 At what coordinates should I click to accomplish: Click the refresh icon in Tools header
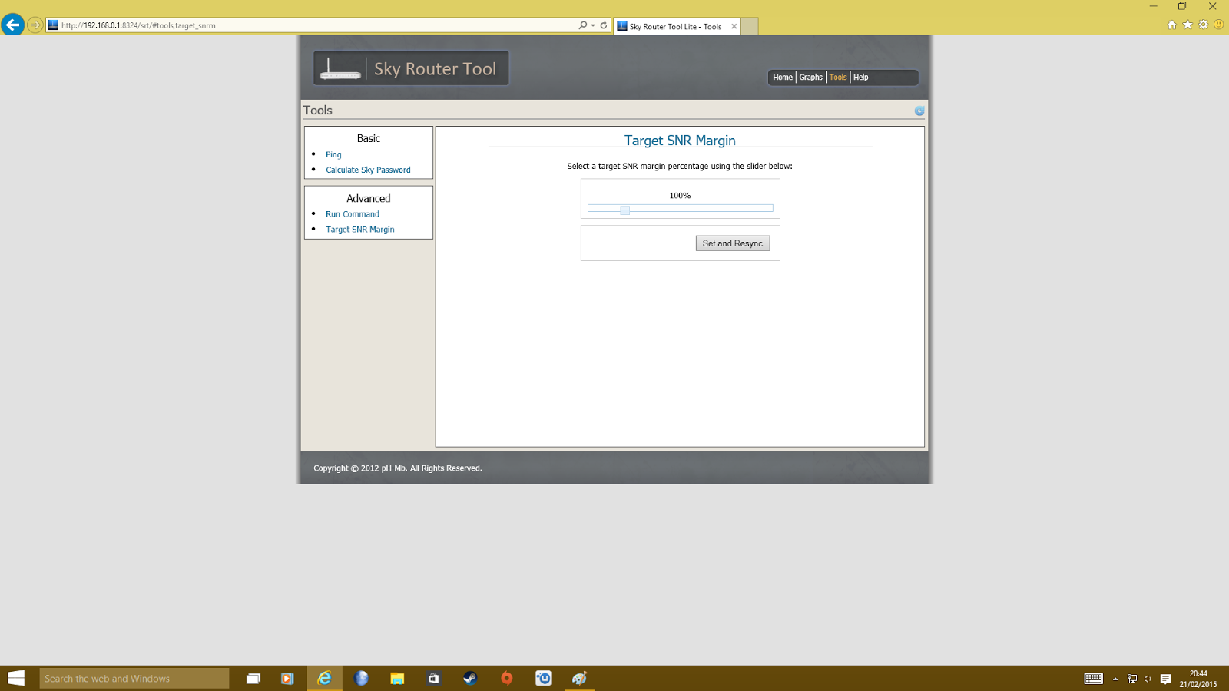pyautogui.click(x=919, y=111)
